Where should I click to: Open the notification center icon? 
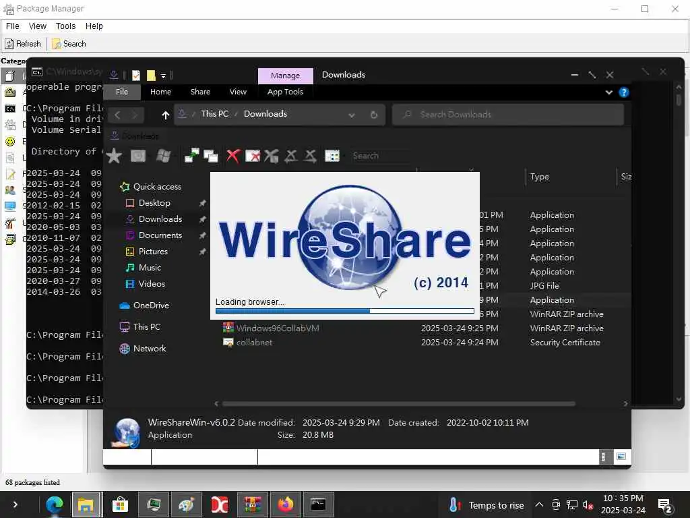664,505
